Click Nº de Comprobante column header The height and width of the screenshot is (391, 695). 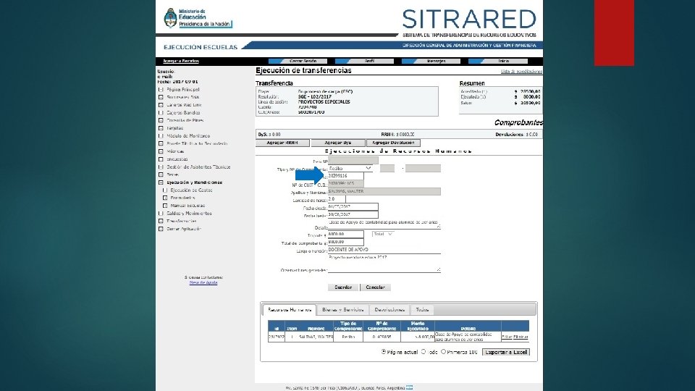(x=382, y=326)
